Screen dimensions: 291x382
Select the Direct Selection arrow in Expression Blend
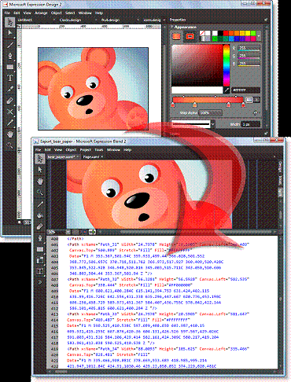pos(40,170)
